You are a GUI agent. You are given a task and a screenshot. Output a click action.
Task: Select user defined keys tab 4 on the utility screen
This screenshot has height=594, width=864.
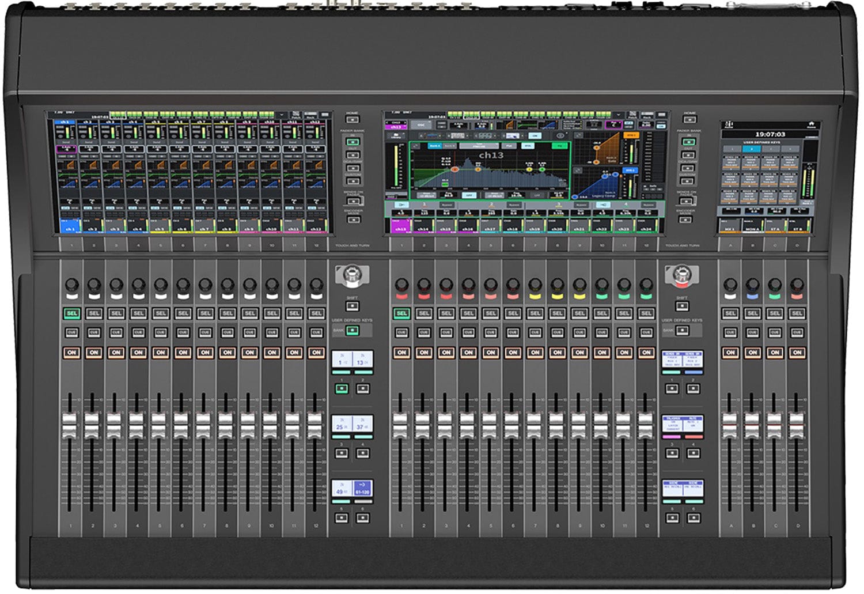(790, 149)
